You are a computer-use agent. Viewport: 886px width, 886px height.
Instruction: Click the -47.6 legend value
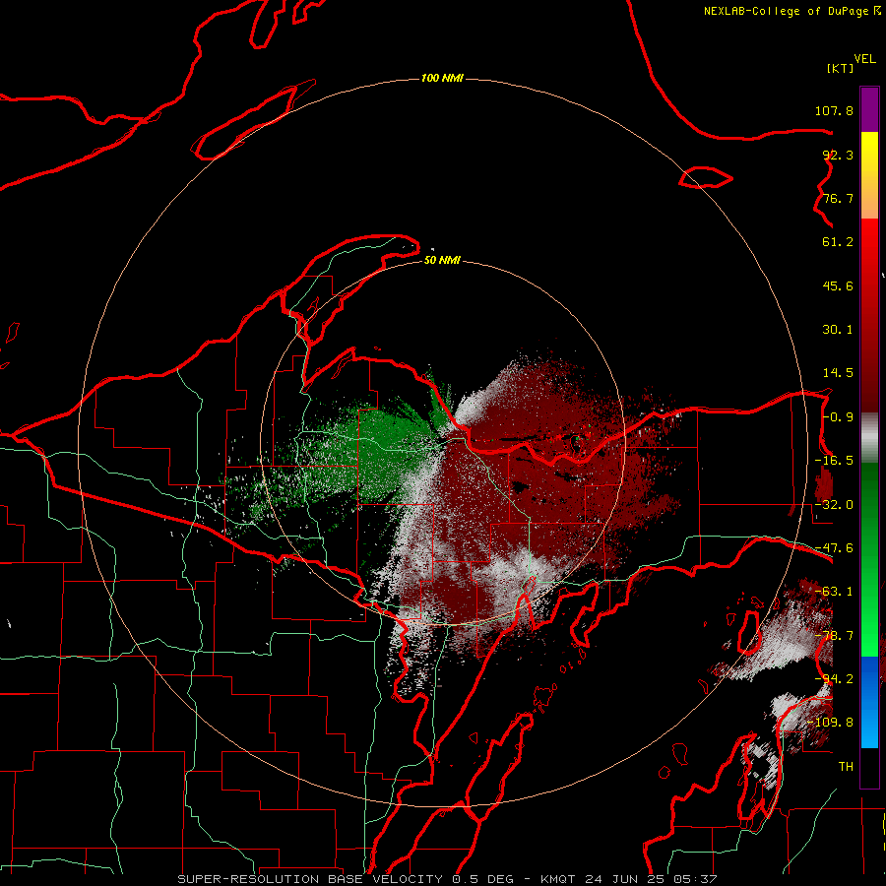(x=834, y=548)
